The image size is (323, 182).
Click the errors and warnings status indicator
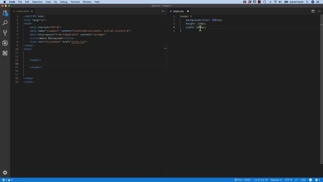tap(8, 180)
